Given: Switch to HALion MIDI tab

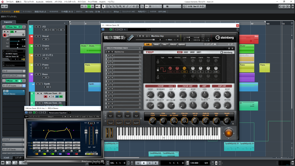Looking at the screenshot, I should (156, 44).
